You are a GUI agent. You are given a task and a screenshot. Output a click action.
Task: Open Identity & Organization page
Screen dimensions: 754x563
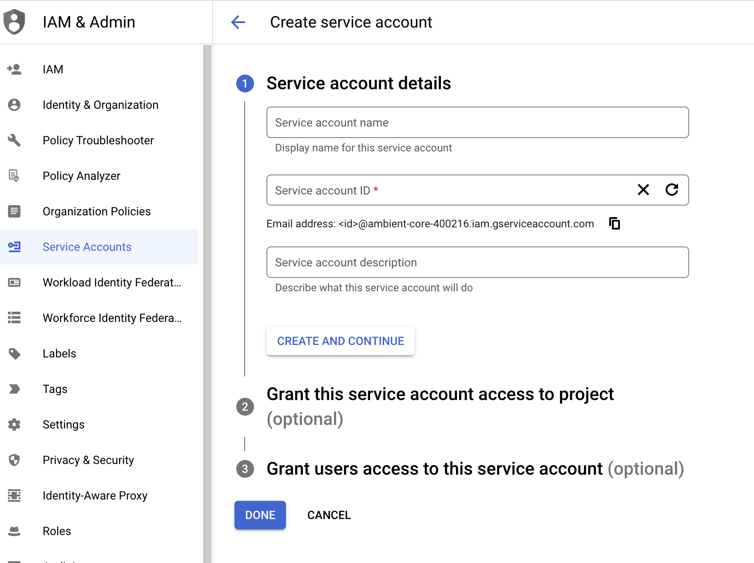pos(100,105)
